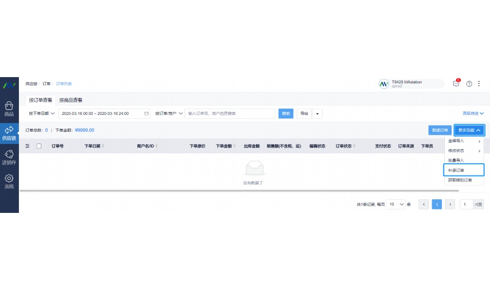
Task: Select the 供应链 (Supply Chain) sidebar icon
Action: click(9, 131)
